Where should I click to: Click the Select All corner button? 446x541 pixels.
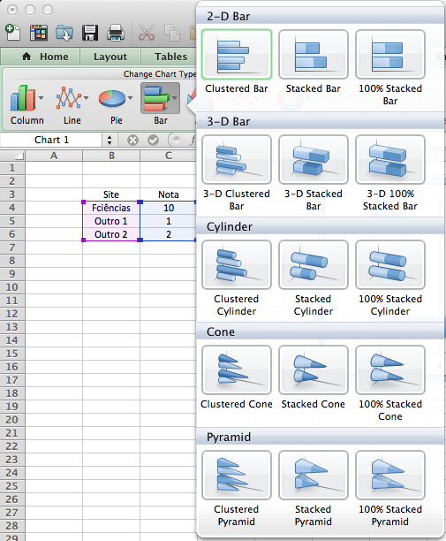point(12,156)
